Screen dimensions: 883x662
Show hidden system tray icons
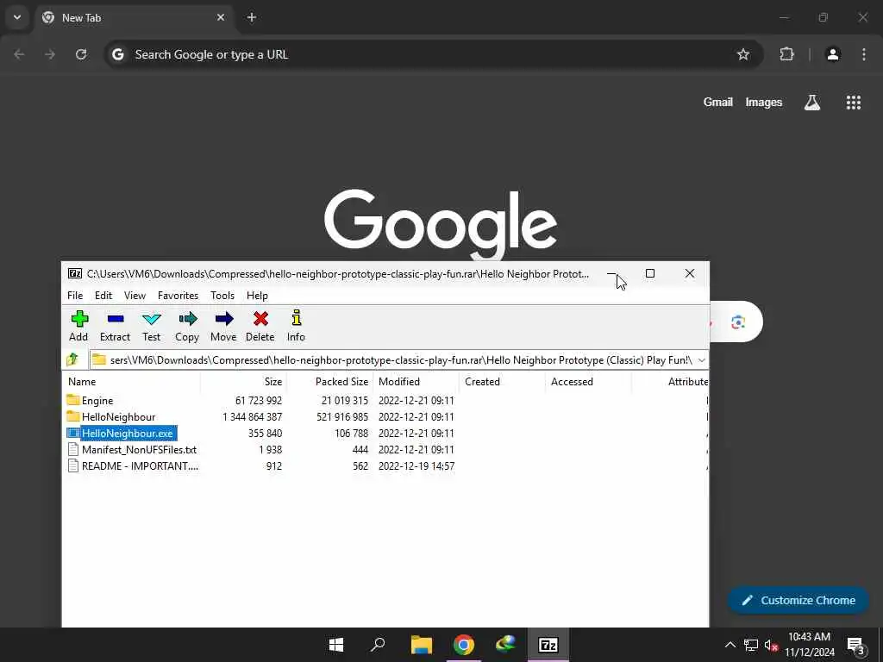point(730,645)
